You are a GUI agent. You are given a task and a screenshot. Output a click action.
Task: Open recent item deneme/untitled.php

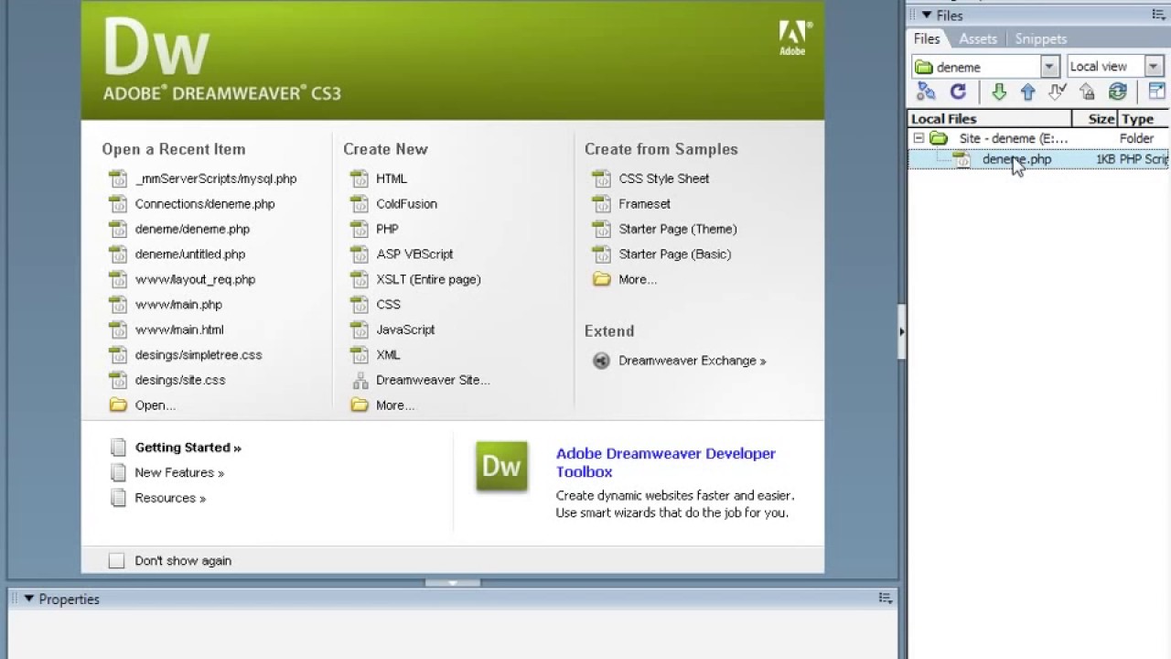(x=190, y=254)
